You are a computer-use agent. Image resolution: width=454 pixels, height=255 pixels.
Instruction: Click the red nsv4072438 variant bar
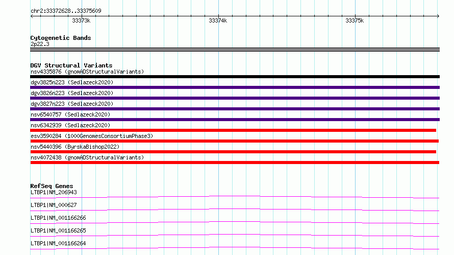tap(235, 163)
